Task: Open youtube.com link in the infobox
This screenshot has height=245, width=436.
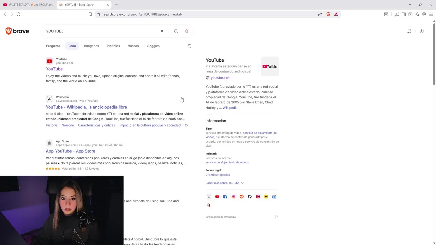Action: tap(220, 78)
